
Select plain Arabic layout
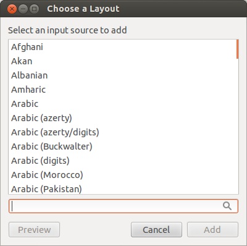tap(123, 104)
